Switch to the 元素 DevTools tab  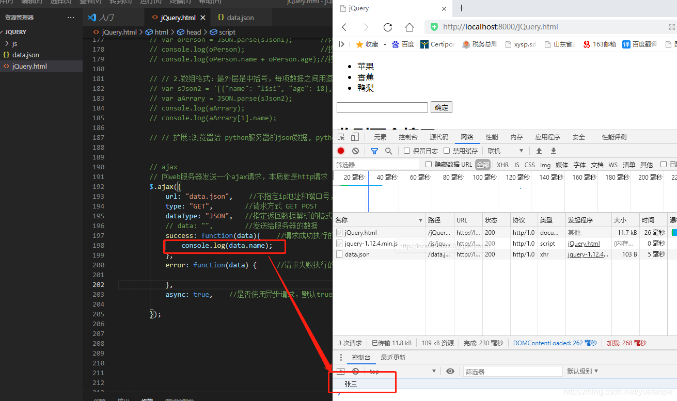380,137
